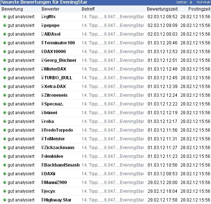211x204 pixels.
Task: Click the status icon beside roba
Action: pos(42,121)
